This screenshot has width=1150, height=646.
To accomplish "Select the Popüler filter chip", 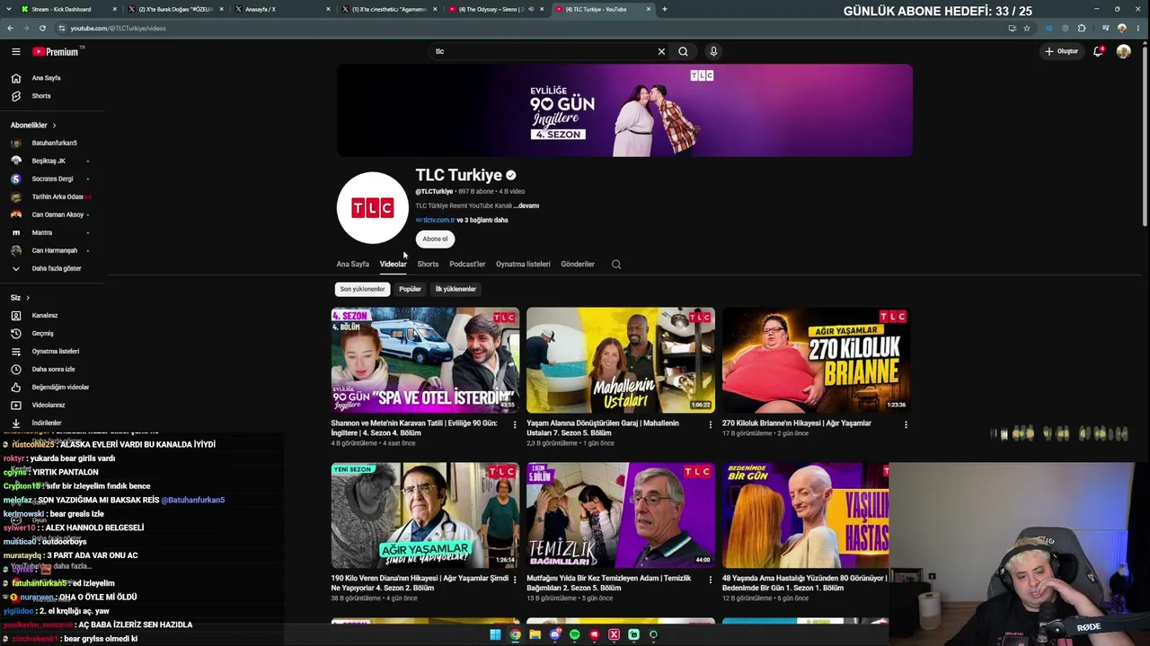I will click(410, 289).
